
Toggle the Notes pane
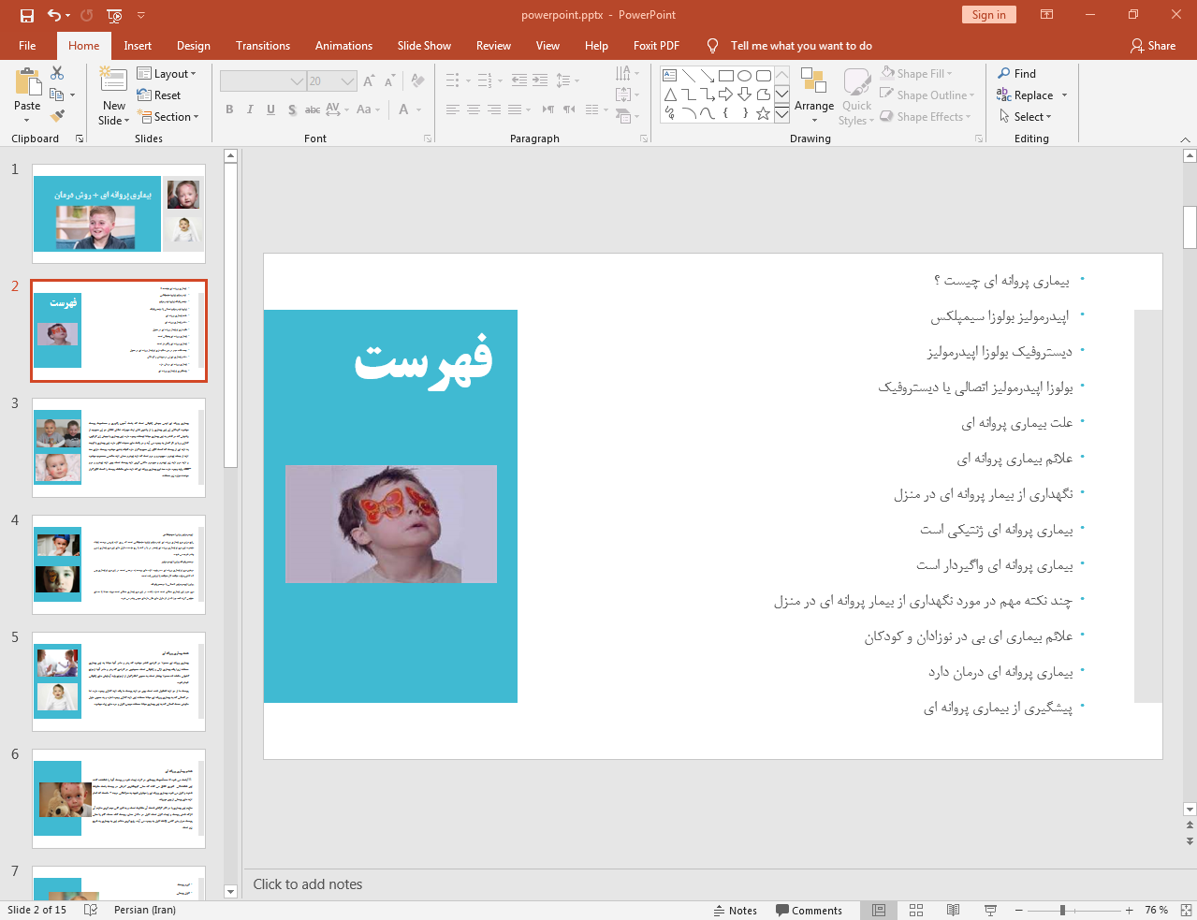point(736,911)
